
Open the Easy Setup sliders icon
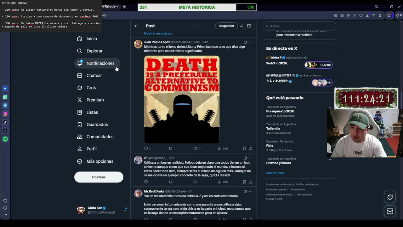(373, 15)
